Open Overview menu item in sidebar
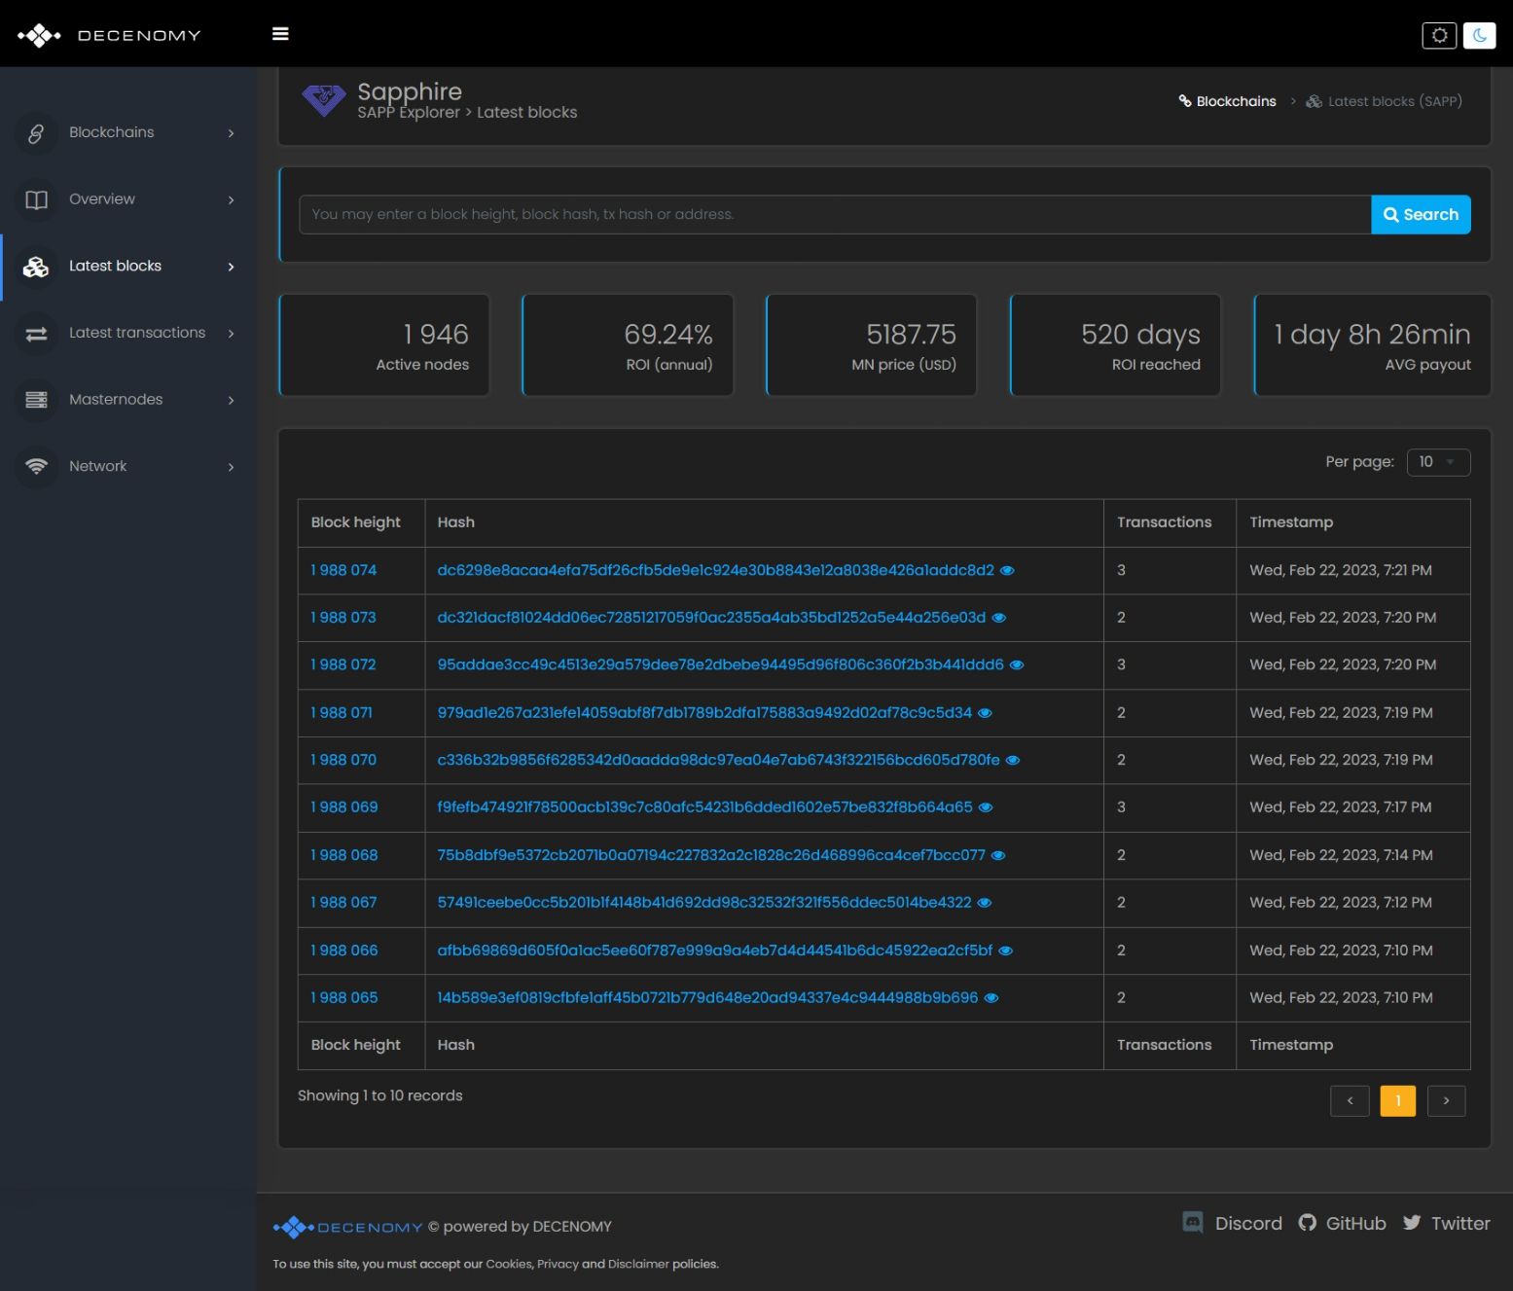This screenshot has height=1291, width=1513. (x=128, y=199)
